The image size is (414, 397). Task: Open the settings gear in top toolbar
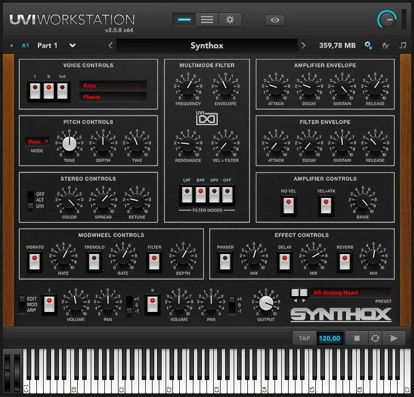coord(230,19)
